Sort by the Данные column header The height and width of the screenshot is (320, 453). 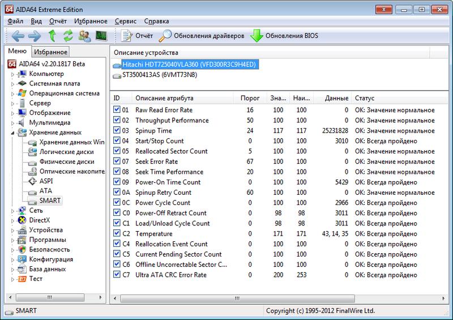[x=332, y=98]
